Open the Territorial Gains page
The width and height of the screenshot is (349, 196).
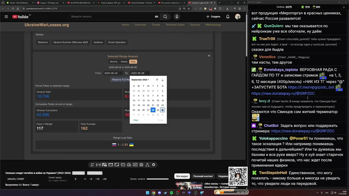point(175,25)
